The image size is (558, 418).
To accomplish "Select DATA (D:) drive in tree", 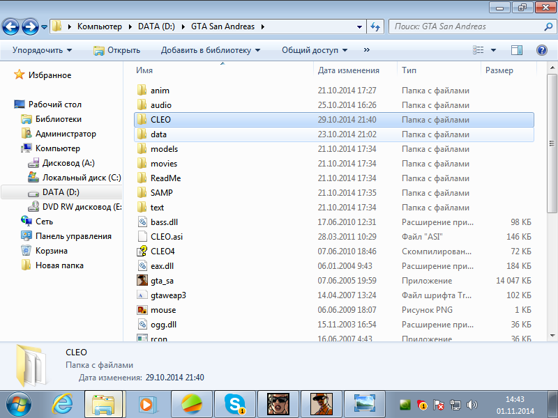I will pyautogui.click(x=62, y=192).
